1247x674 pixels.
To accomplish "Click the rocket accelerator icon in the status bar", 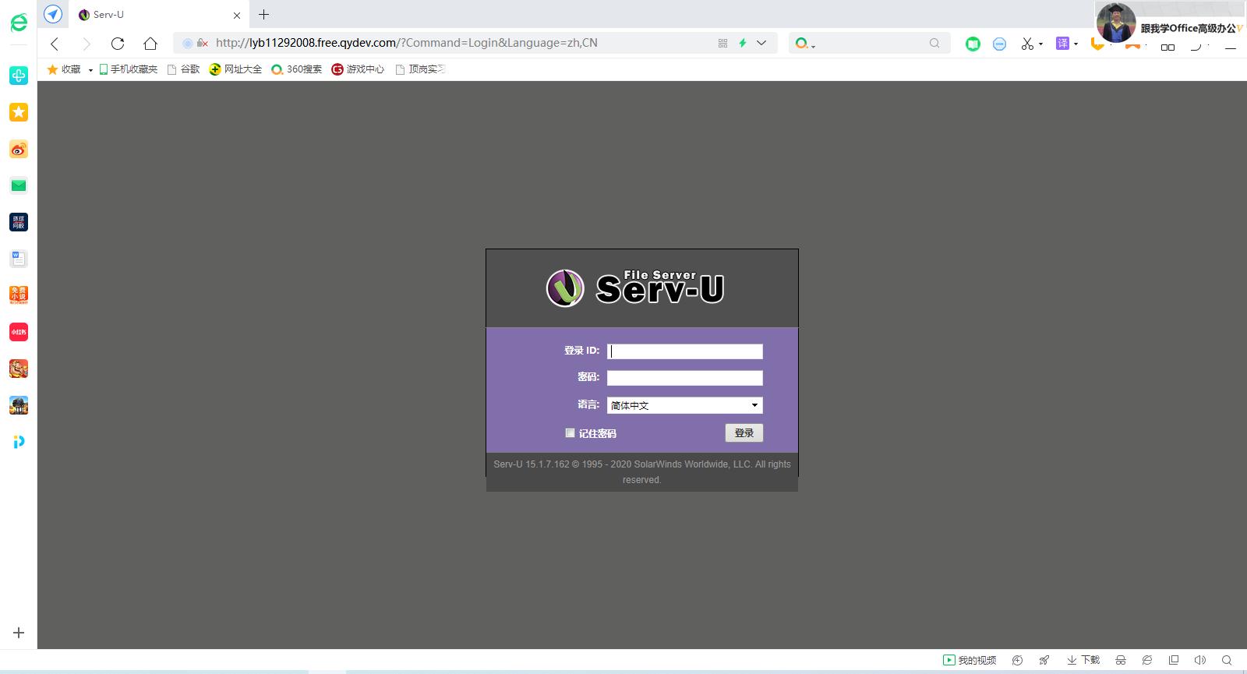I will click(1044, 660).
